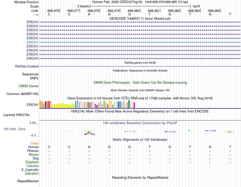Click the red triangle PhyloP marker under A
This screenshot has width=241, height=187.
click(x=89, y=133)
